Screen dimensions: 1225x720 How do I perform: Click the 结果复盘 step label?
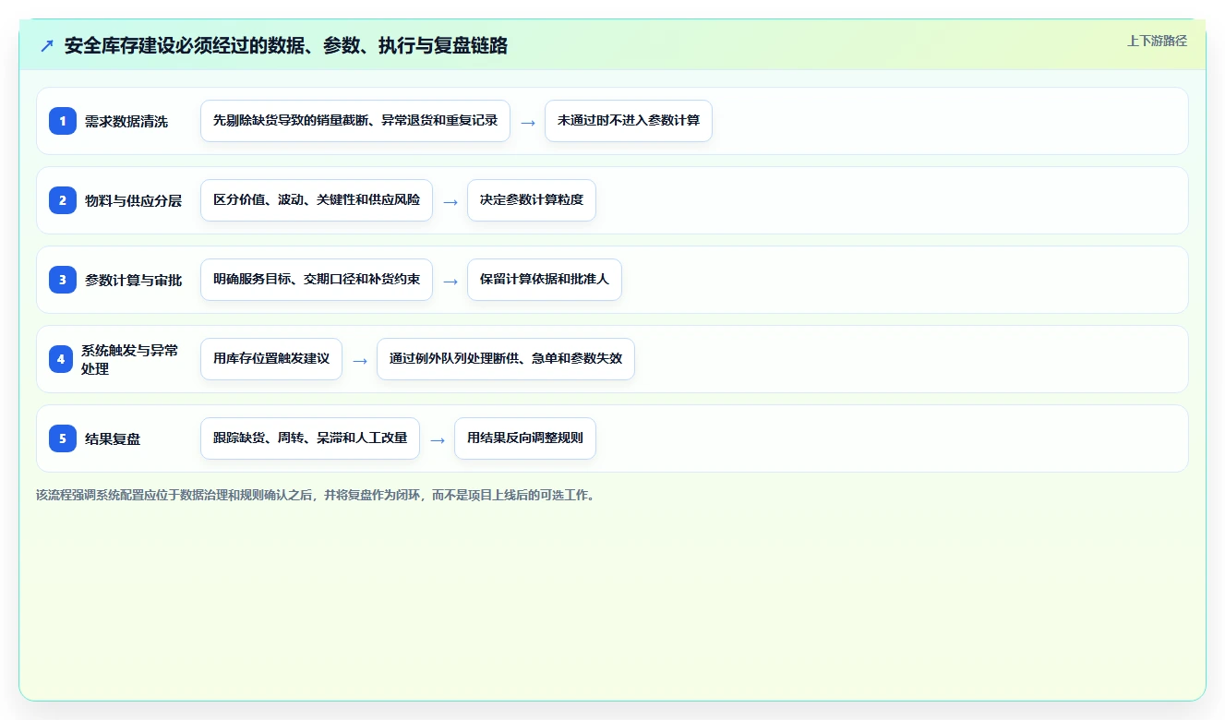tap(113, 438)
